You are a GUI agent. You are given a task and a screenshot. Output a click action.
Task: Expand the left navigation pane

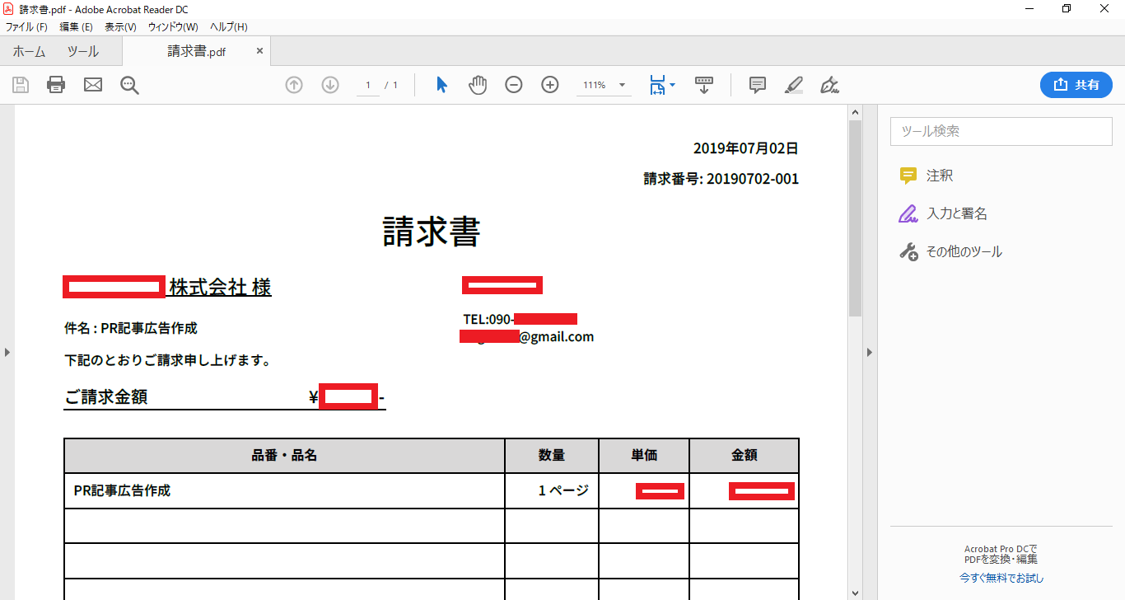click(x=7, y=352)
